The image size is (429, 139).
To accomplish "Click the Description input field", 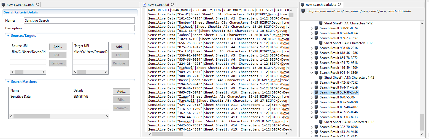I will pos(79,28).
